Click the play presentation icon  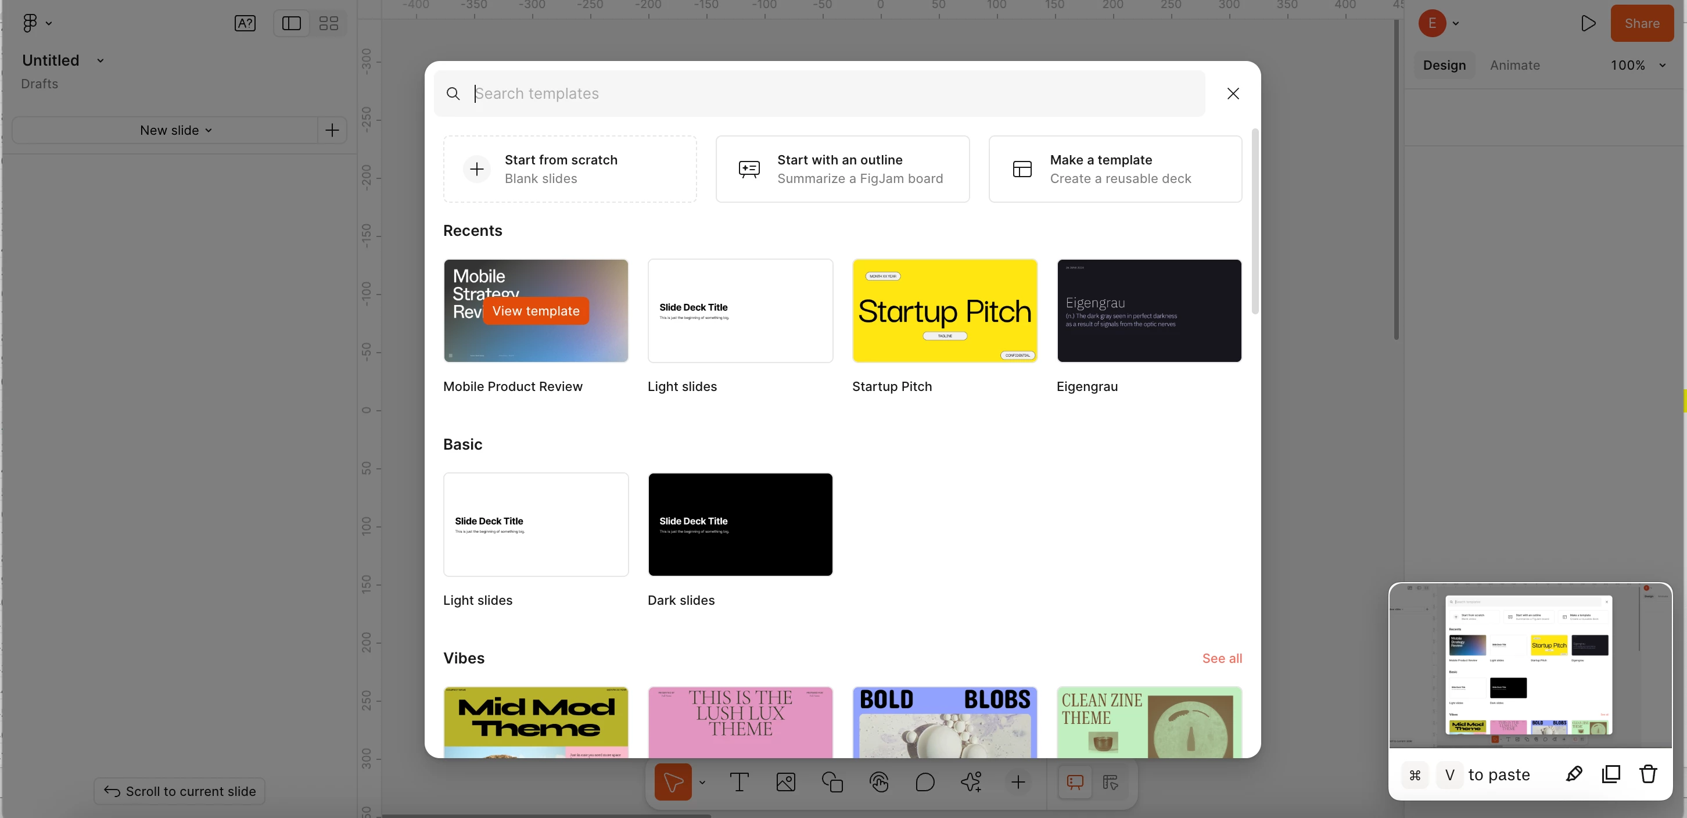(1588, 24)
